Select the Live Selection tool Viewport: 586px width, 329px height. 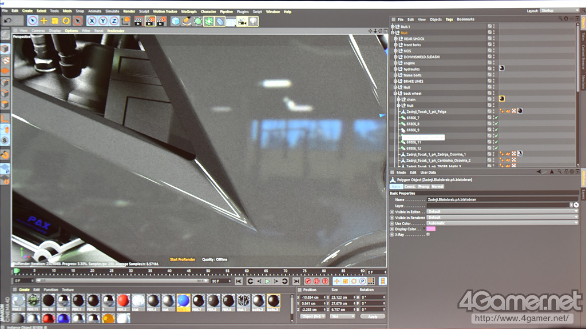click(33, 21)
